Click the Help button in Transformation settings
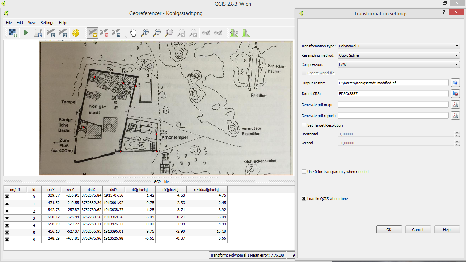The height and width of the screenshot is (262, 466). 447,230
